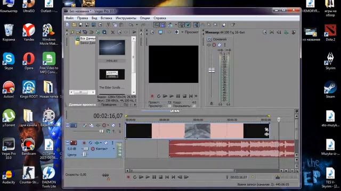Click the master volume fader in mixer
The width and height of the screenshot is (341, 191).
(x=212, y=71)
